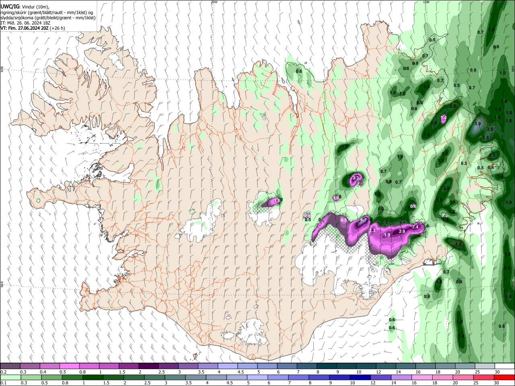Pick the darkest purple swatch labeled 2

(x=148, y=366)
